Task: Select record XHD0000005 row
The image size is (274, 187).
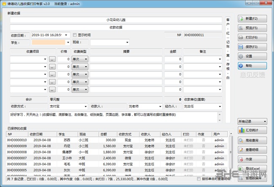Action: pyautogui.click(x=117, y=170)
